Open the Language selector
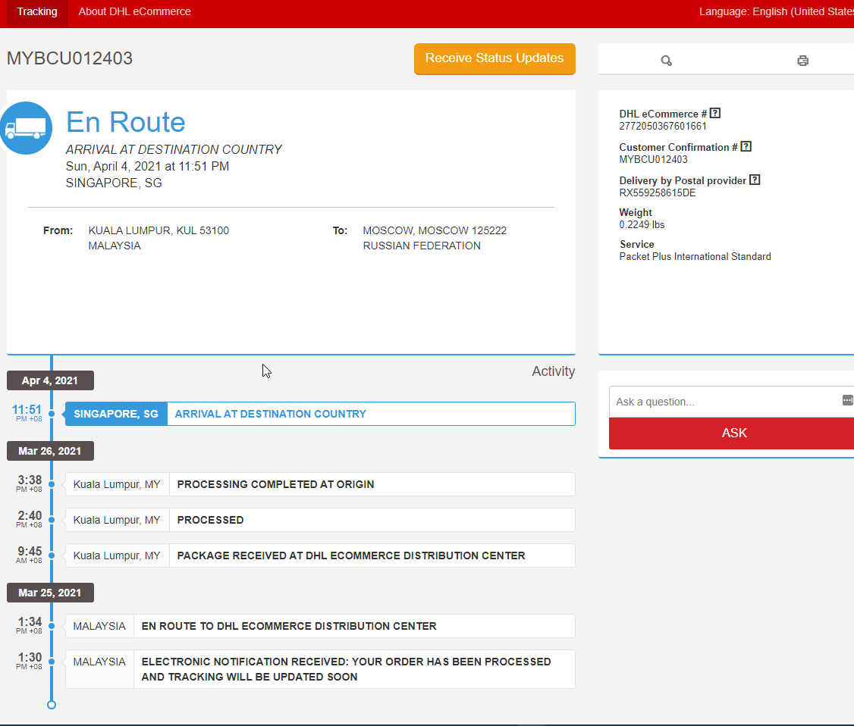Screen dimensions: 854x726 [776, 11]
